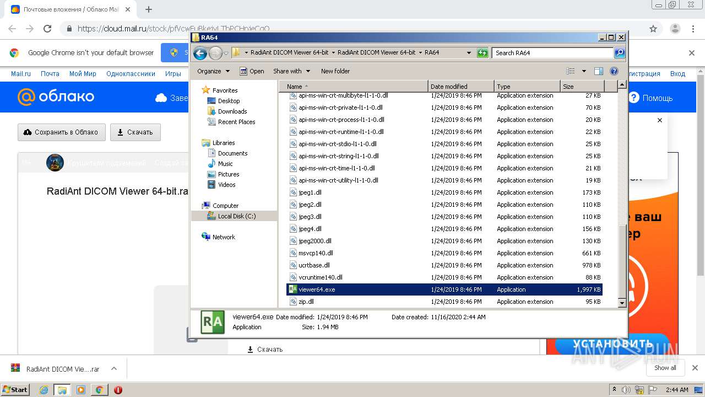
Task: Click Сохранить в Облако button
Action: [62, 132]
